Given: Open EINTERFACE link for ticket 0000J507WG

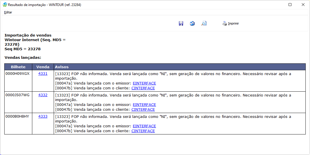Looking at the screenshot, I should pyautogui.click(x=144, y=105).
